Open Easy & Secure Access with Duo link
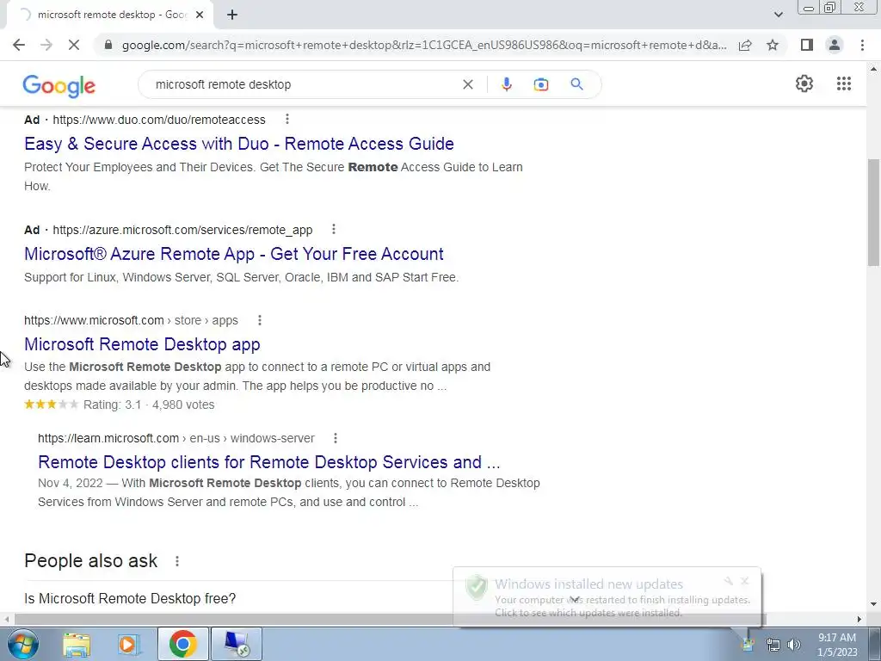 pyautogui.click(x=239, y=144)
